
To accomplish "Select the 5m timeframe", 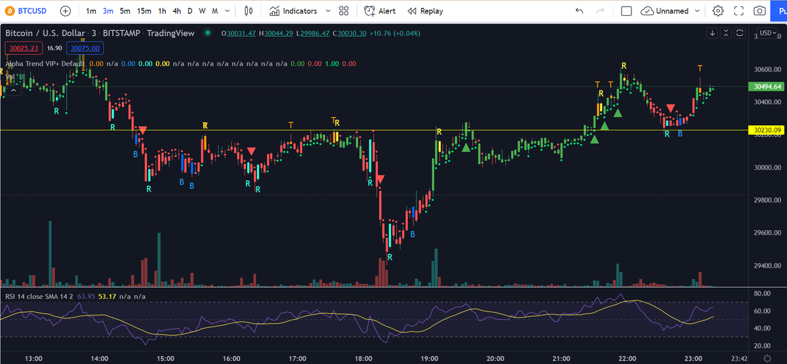I will 125,11.
